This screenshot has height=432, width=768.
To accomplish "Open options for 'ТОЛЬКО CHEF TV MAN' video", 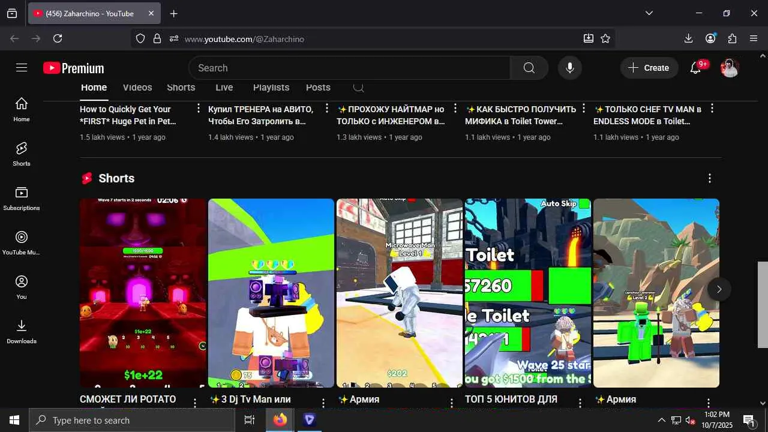I will [x=712, y=109].
